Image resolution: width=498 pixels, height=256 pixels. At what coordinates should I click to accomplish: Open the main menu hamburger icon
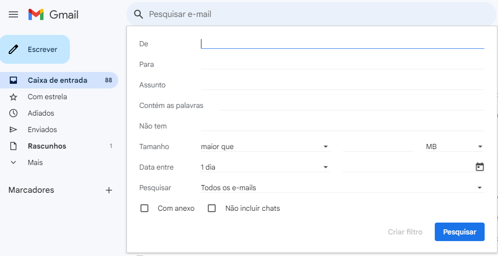point(13,14)
